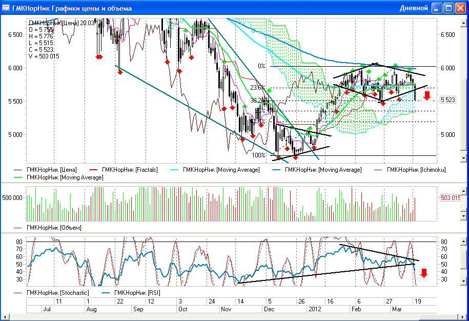Click the up arrow of volume panel scrollbar
The width and height of the screenshot is (469, 321).
click(x=464, y=191)
